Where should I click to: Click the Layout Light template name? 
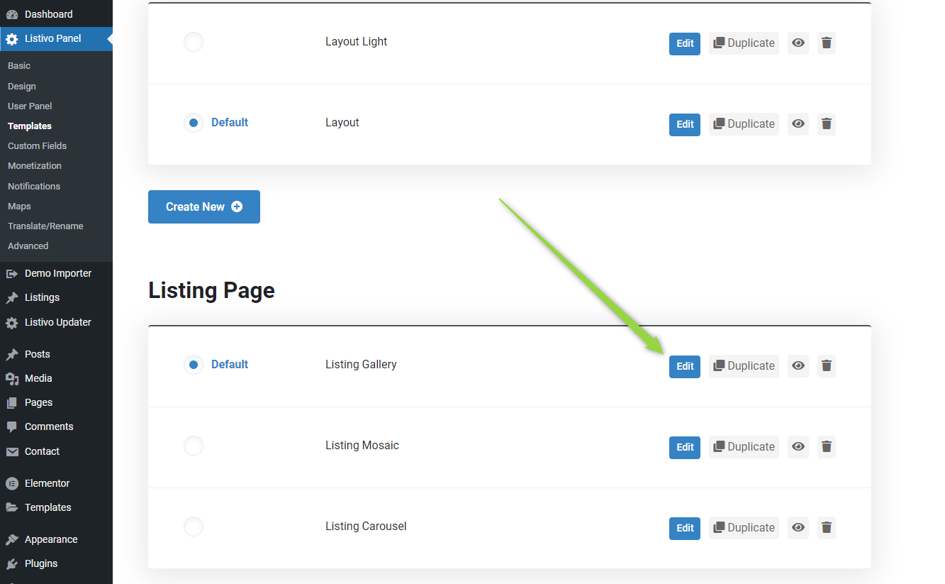[356, 42]
